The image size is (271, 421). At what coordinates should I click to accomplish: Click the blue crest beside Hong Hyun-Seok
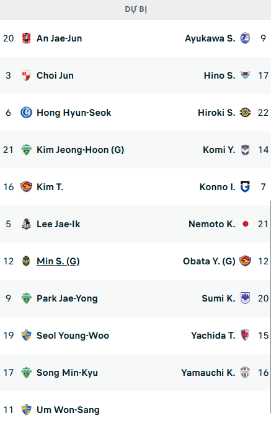coord(26,113)
